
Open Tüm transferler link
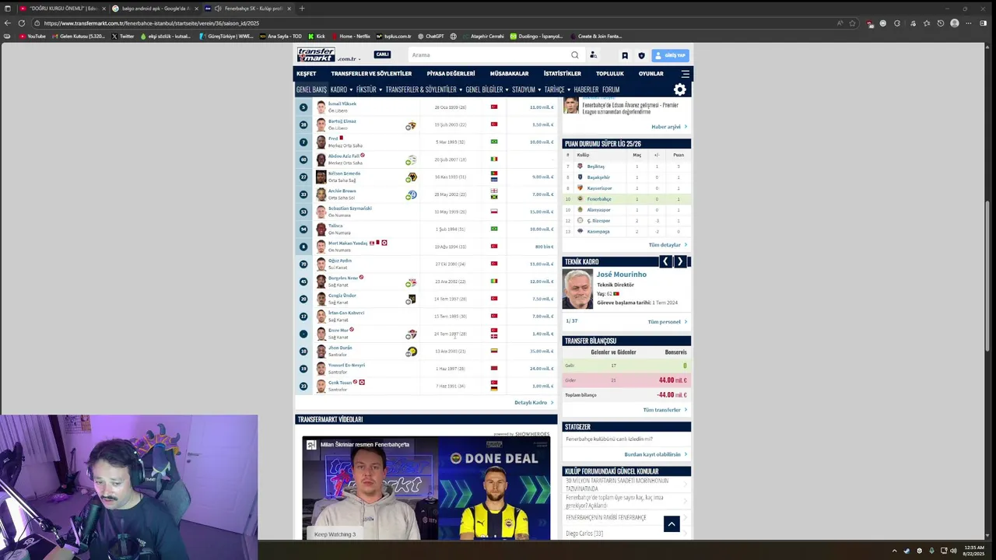pyautogui.click(x=665, y=410)
